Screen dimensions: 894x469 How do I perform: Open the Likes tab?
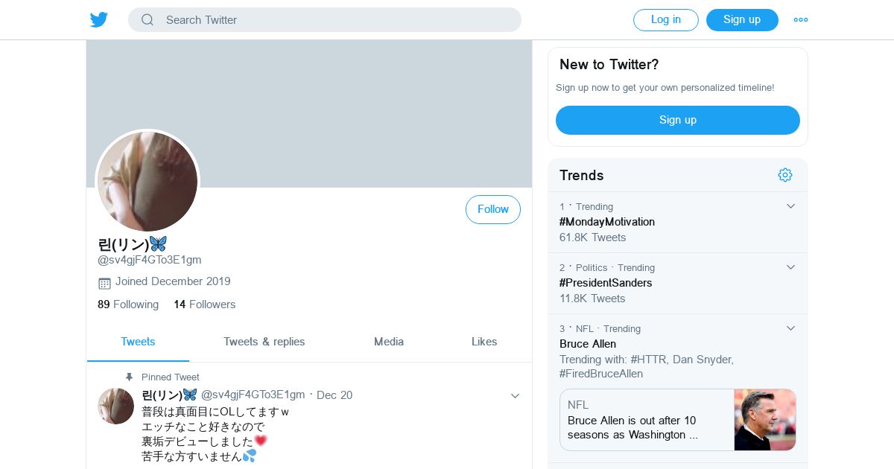click(484, 342)
